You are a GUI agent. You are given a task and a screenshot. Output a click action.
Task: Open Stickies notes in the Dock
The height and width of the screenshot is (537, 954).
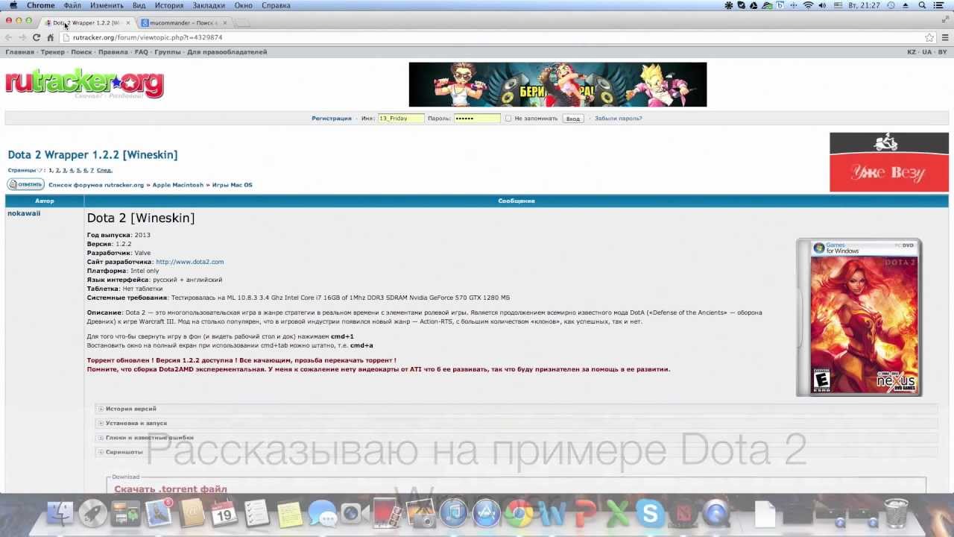pyautogui.click(x=289, y=514)
